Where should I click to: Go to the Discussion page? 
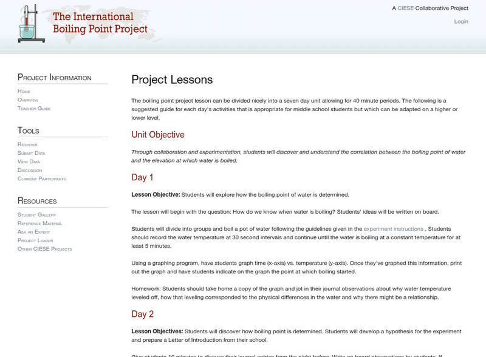[30, 170]
